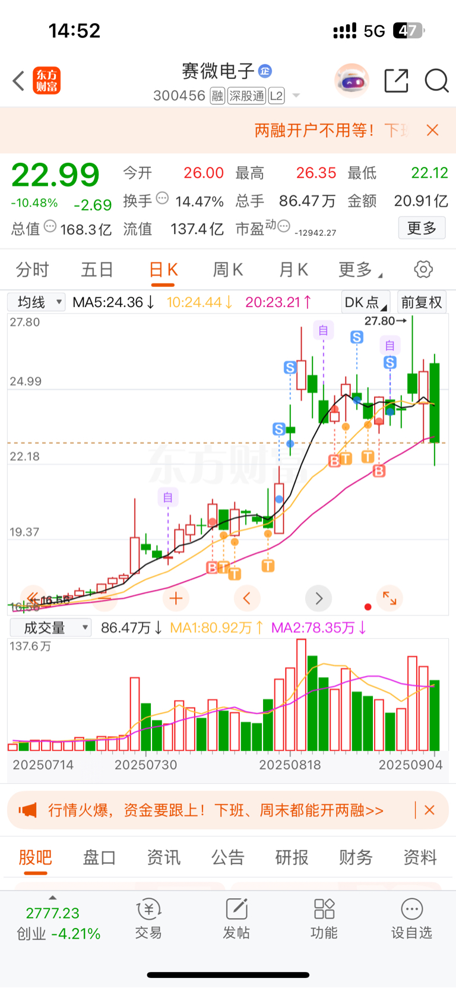
Task: Tap the 发帖 post icon
Action: pyautogui.click(x=236, y=918)
